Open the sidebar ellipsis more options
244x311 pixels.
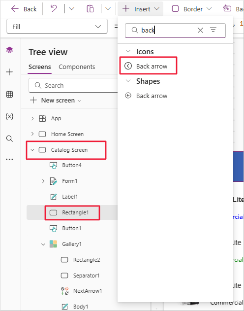(9, 159)
